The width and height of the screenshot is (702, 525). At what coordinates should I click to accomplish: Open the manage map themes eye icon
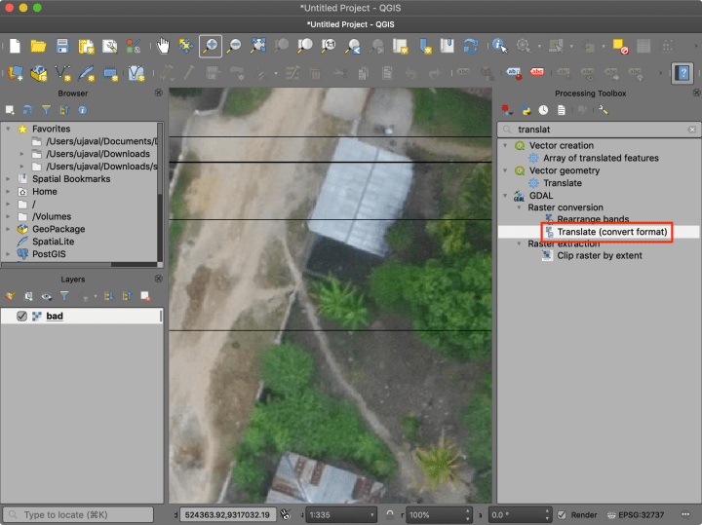tap(46, 296)
